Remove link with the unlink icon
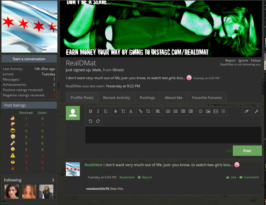Image resolution: width=266 pixels, height=205 pixels. point(148,111)
